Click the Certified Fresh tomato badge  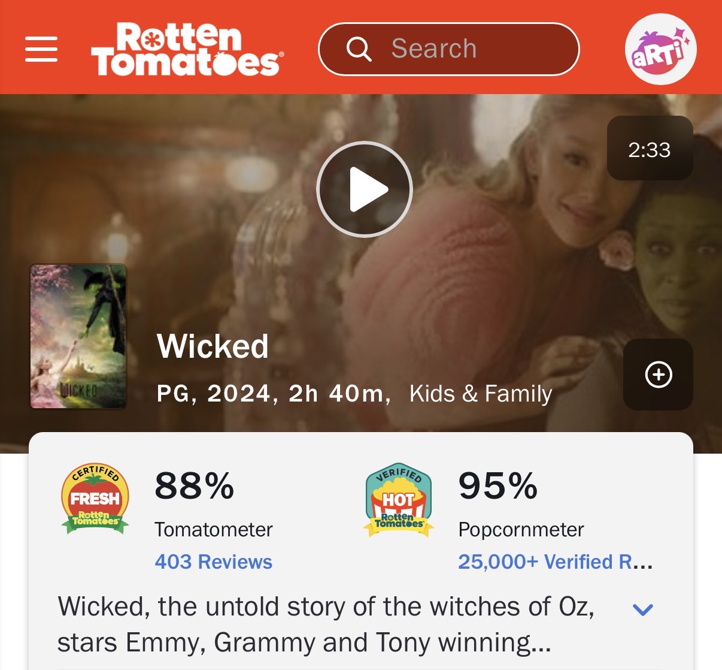(95, 499)
